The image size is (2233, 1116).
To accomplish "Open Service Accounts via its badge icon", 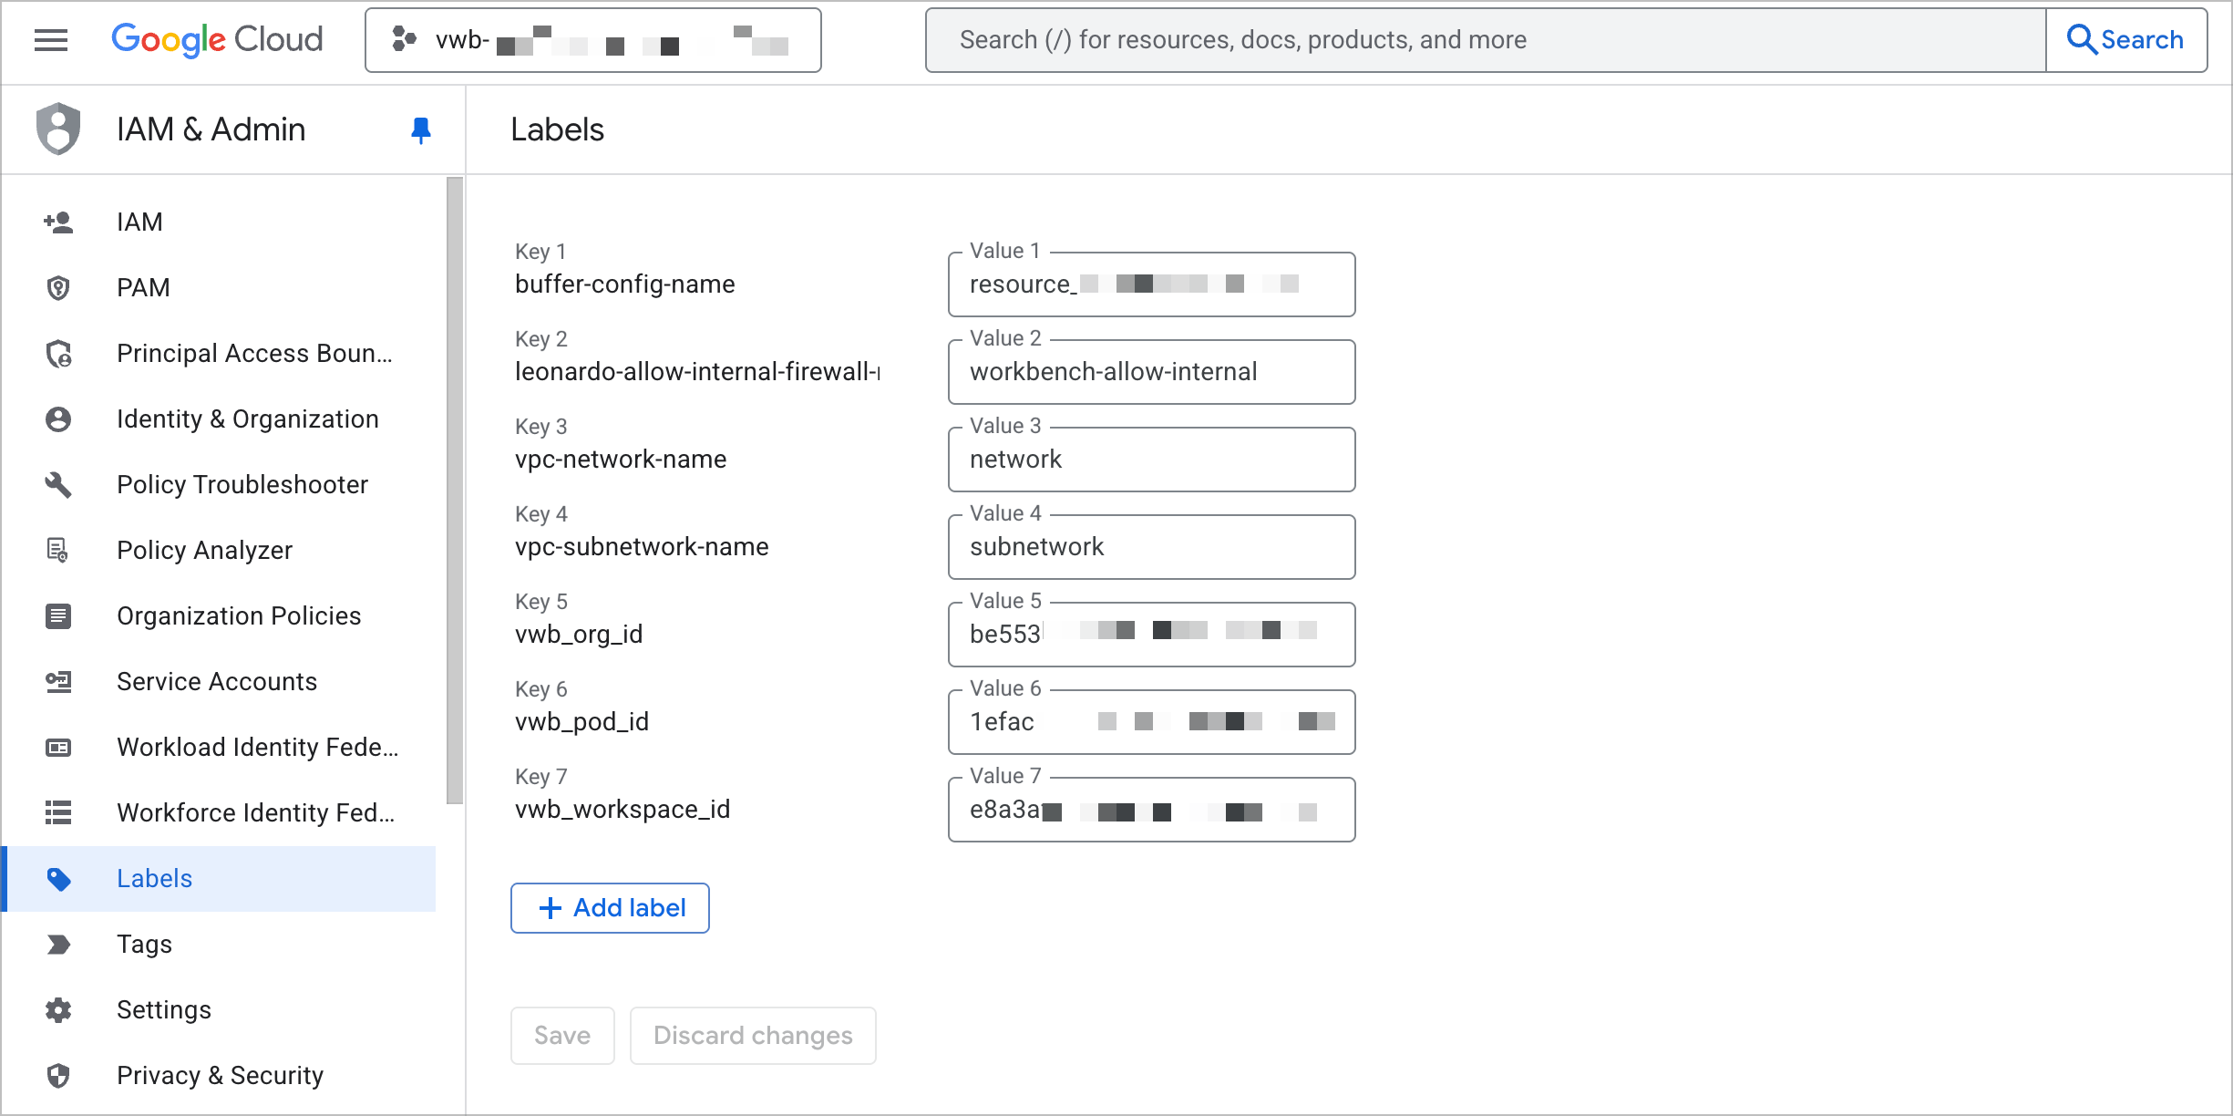I will pos(58,681).
